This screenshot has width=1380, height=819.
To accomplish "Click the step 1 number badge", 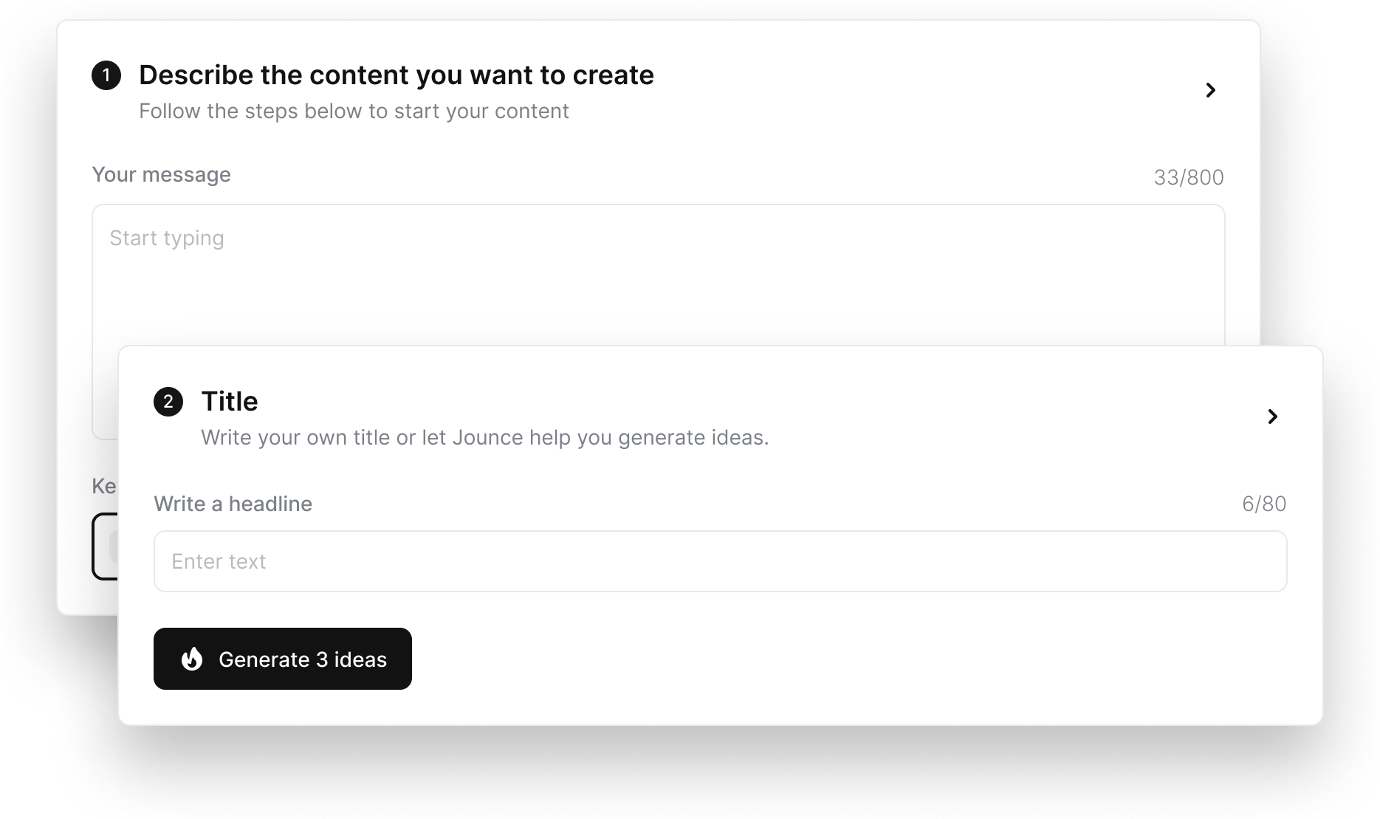I will point(106,75).
